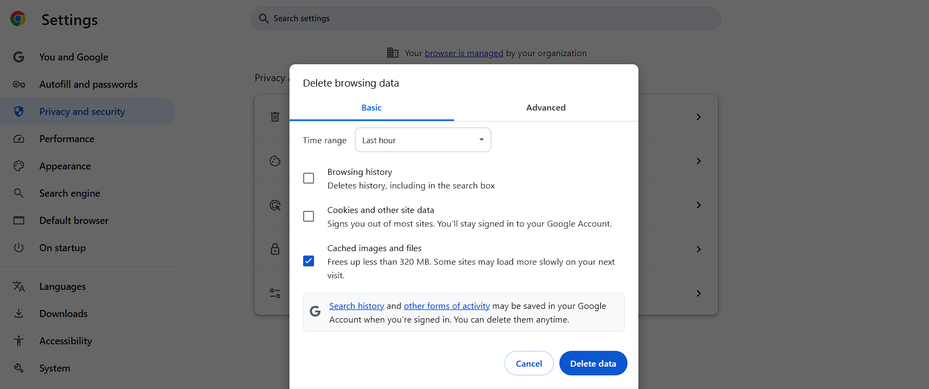The width and height of the screenshot is (929, 389).
Task: Click the Downloads arrow icon
Action: click(x=19, y=314)
